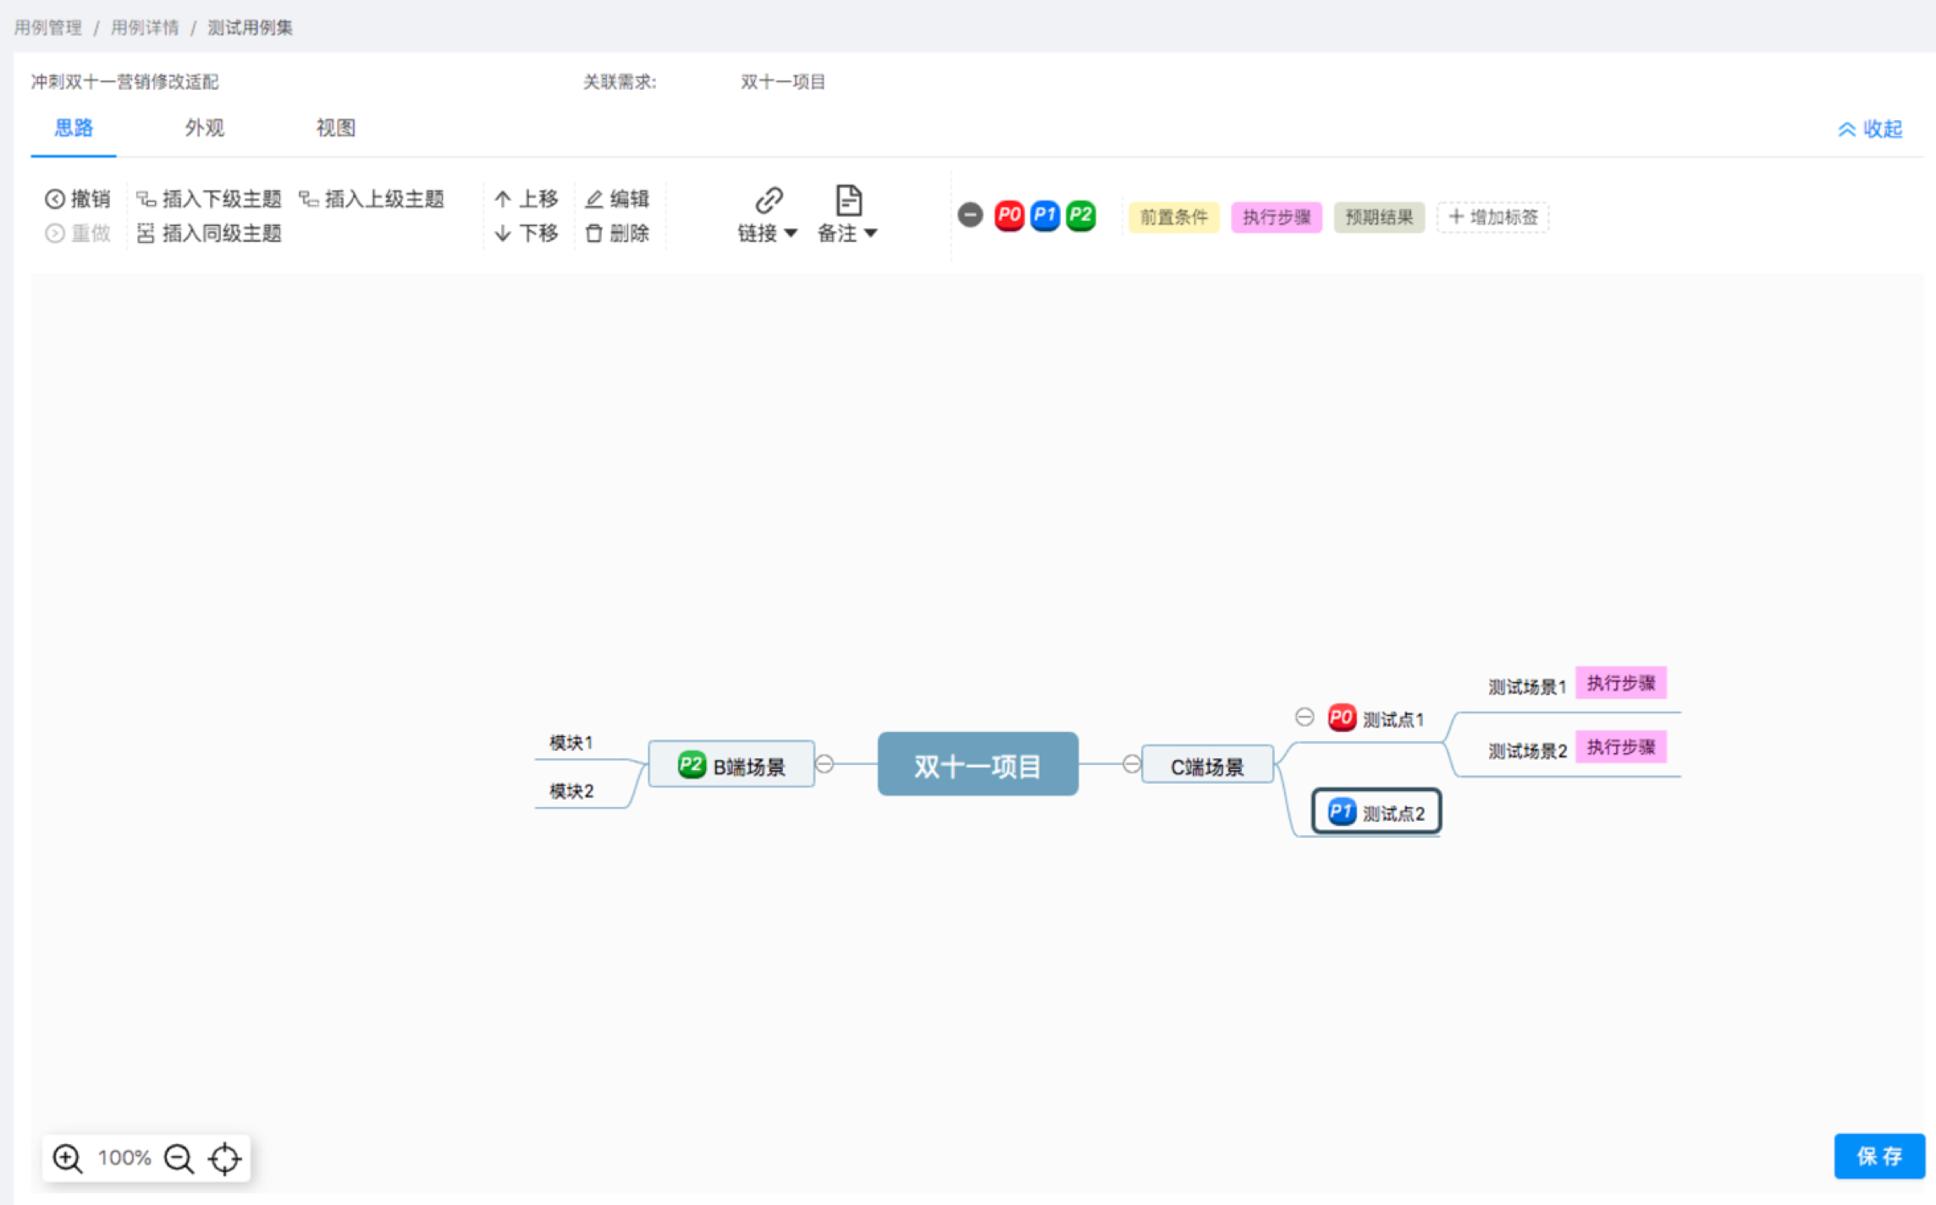
Task: Collapse the C端场景 branch toggle
Action: coord(1132,764)
